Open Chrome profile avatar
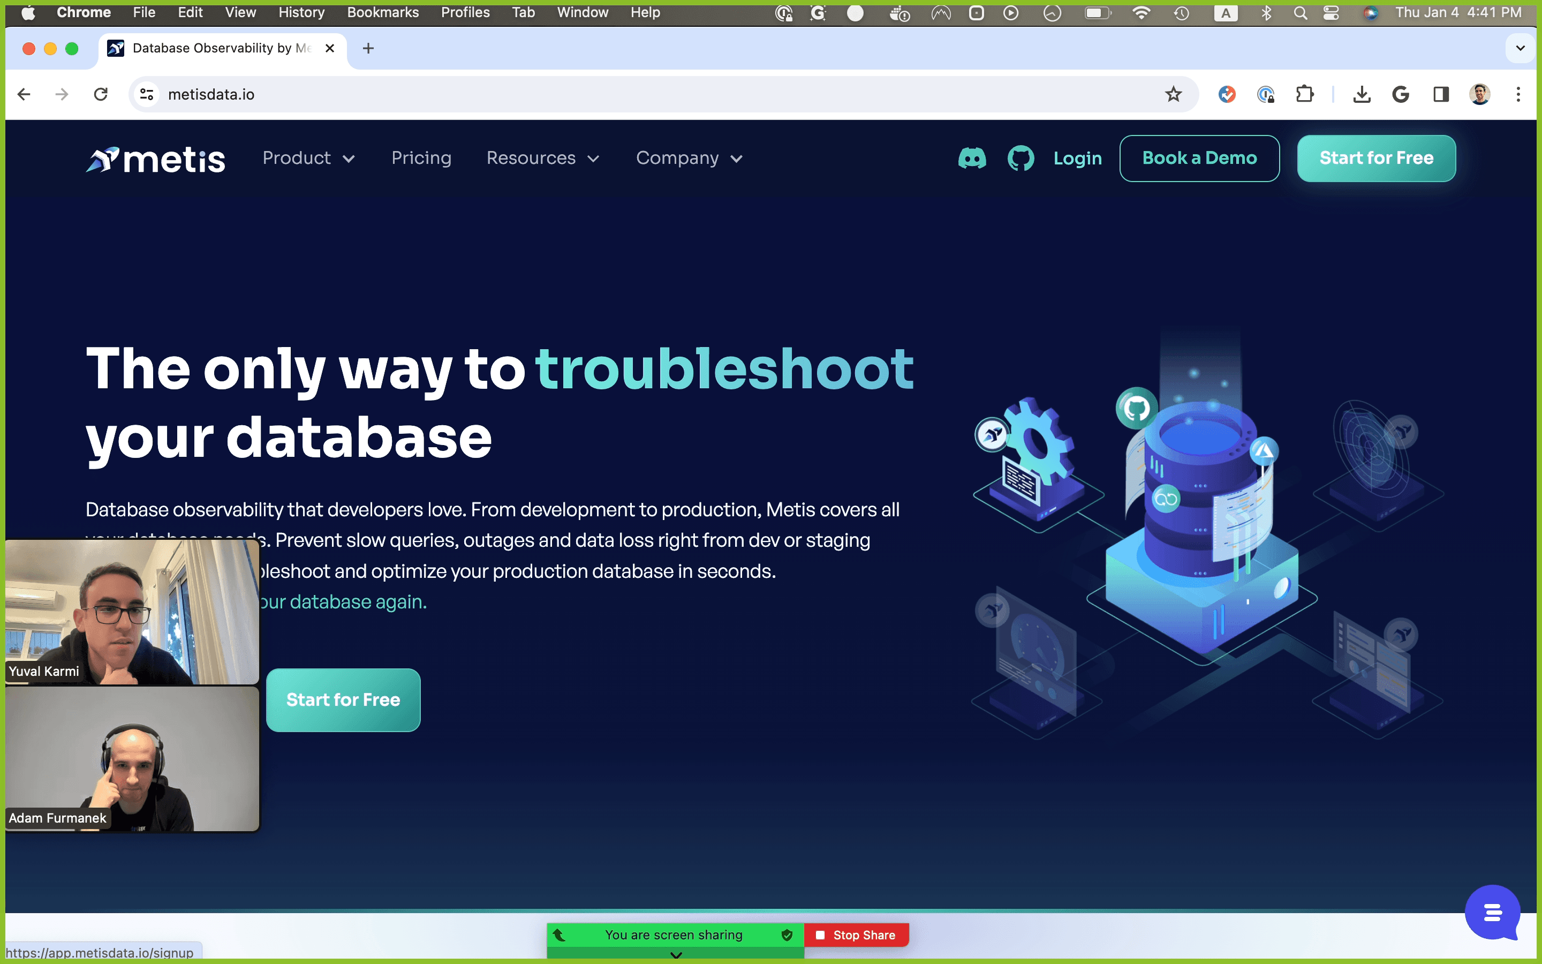Image resolution: width=1542 pixels, height=964 pixels. 1479,94
